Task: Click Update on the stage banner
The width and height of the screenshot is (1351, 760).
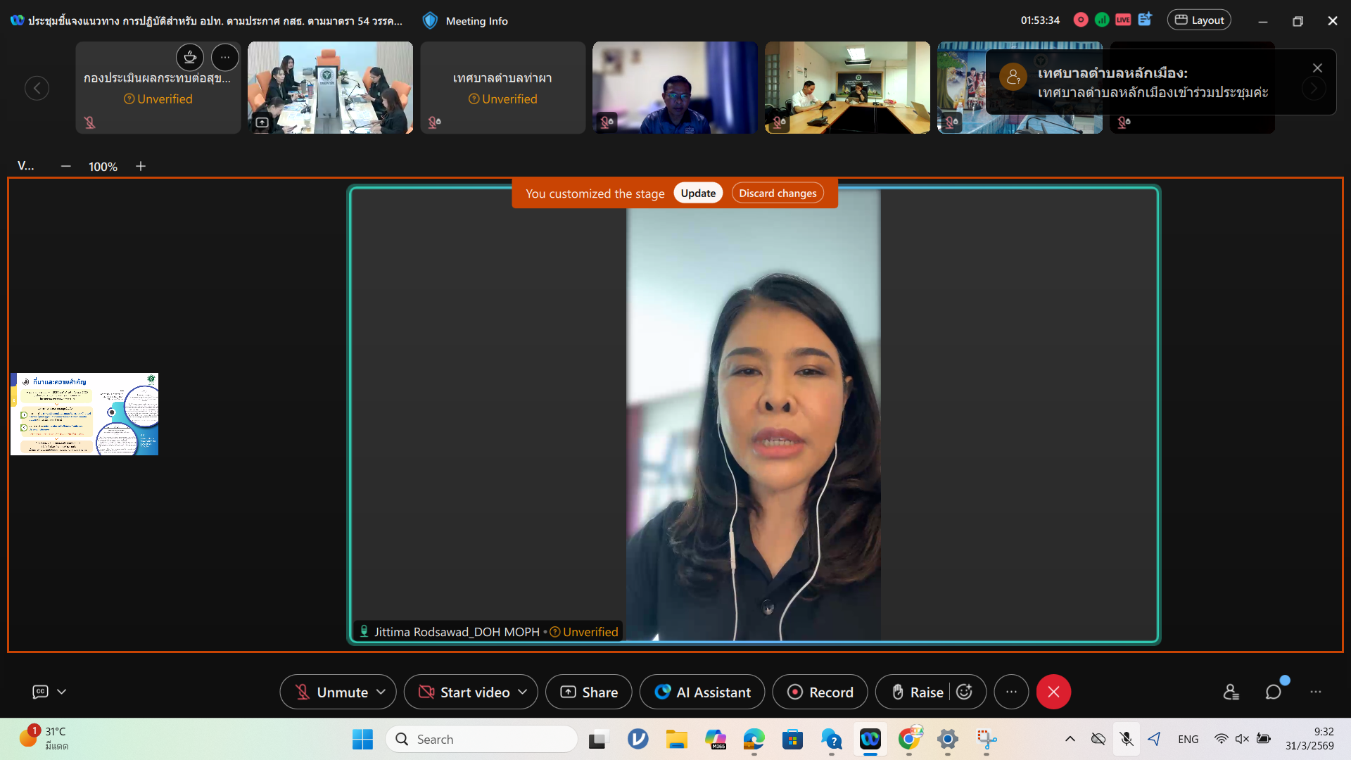Action: pyautogui.click(x=697, y=194)
